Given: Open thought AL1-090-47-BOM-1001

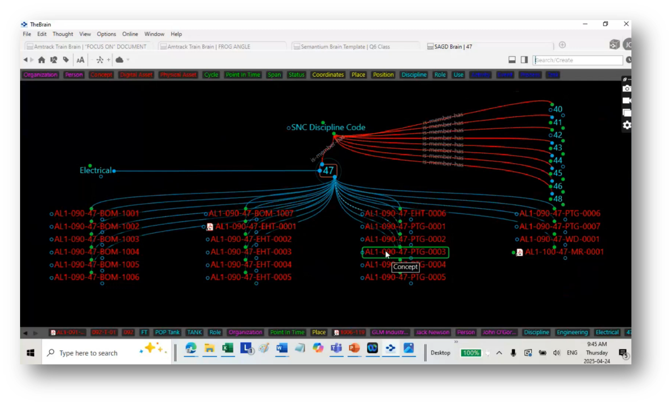Looking at the screenshot, I should point(97,213).
